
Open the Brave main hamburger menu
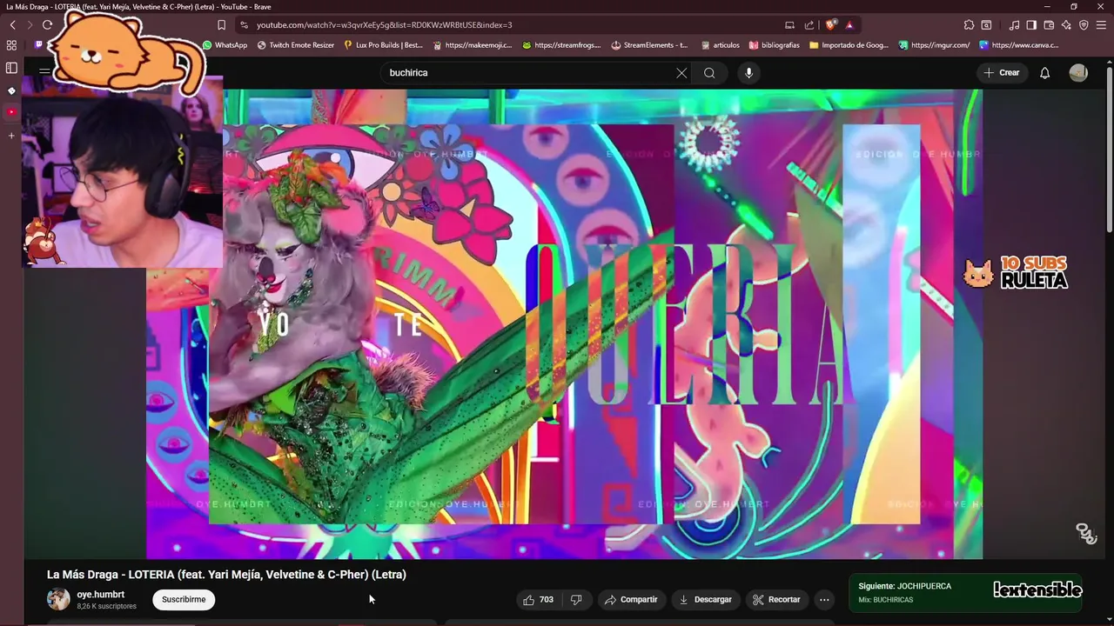coord(1101,25)
